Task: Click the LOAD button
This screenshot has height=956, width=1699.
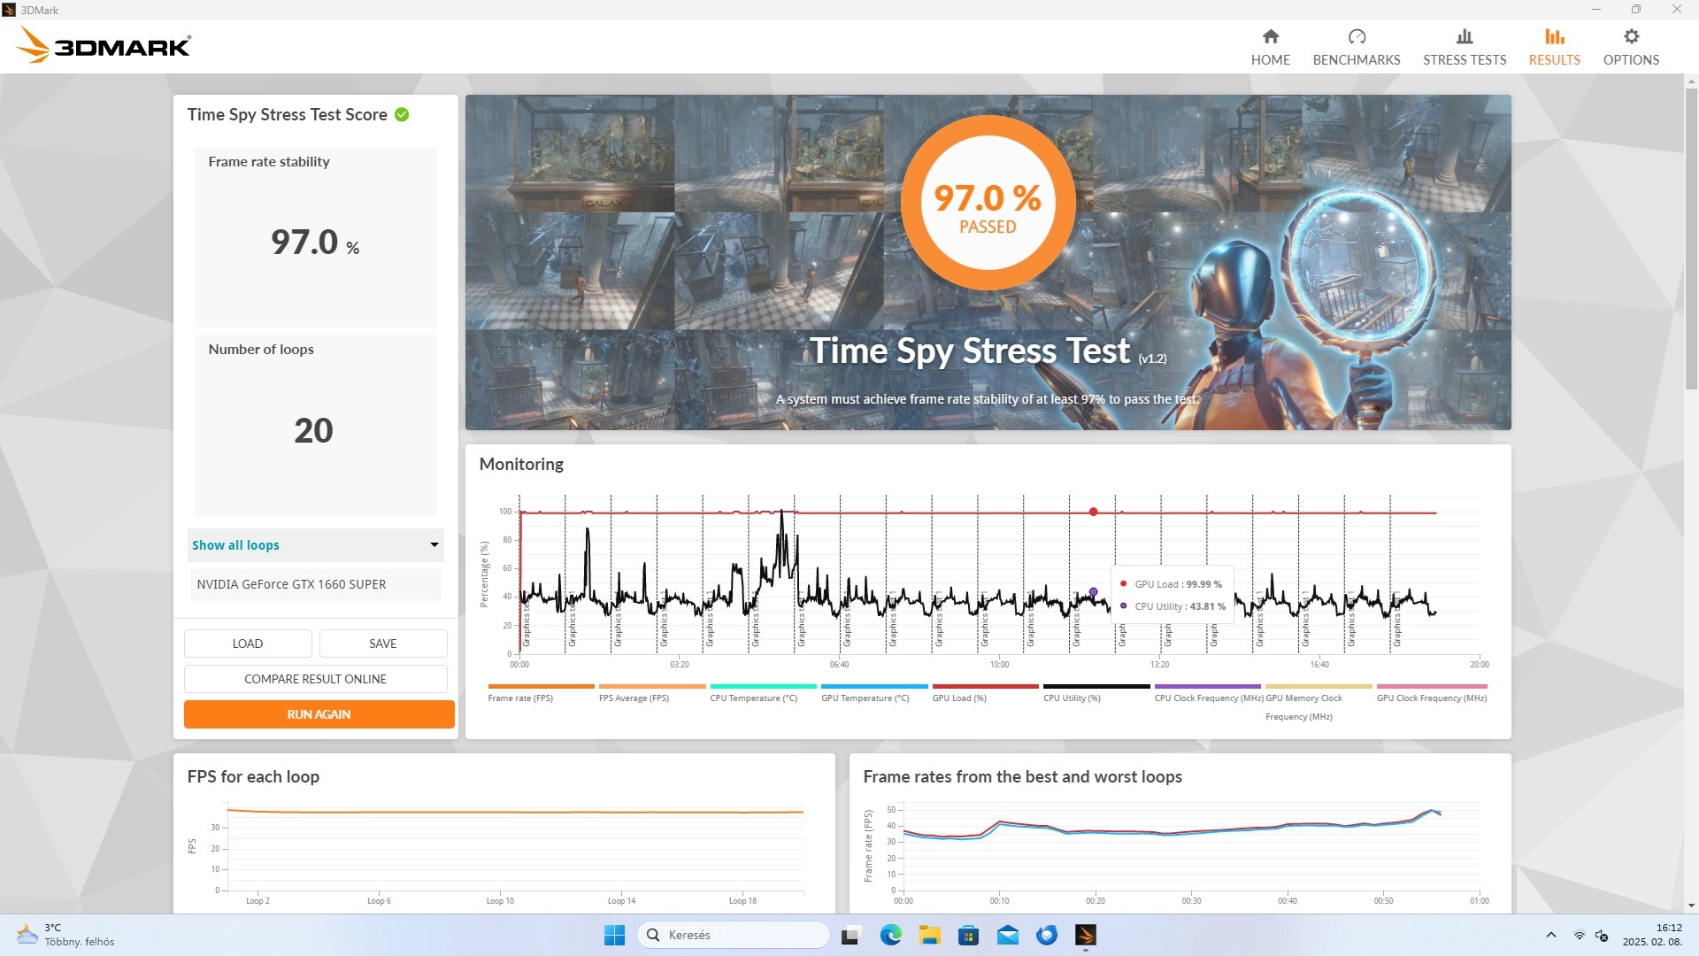Action: point(248,644)
